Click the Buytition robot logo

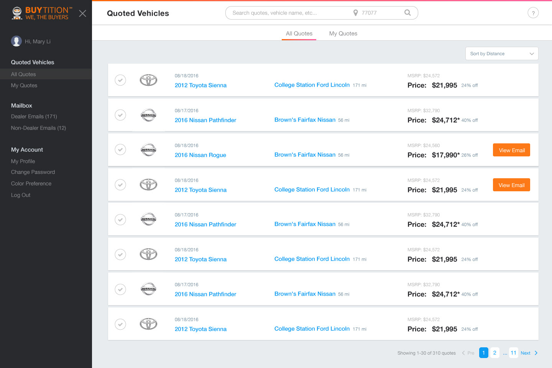pyautogui.click(x=17, y=13)
